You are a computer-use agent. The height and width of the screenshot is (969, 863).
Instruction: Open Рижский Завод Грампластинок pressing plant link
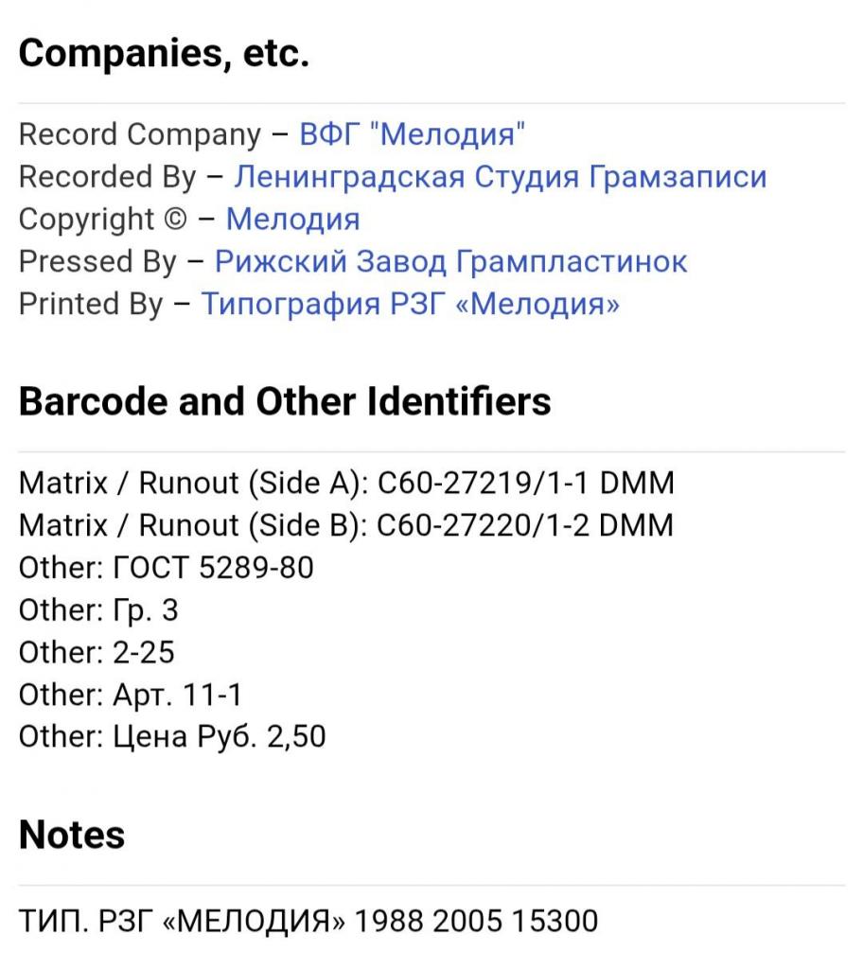click(x=450, y=262)
